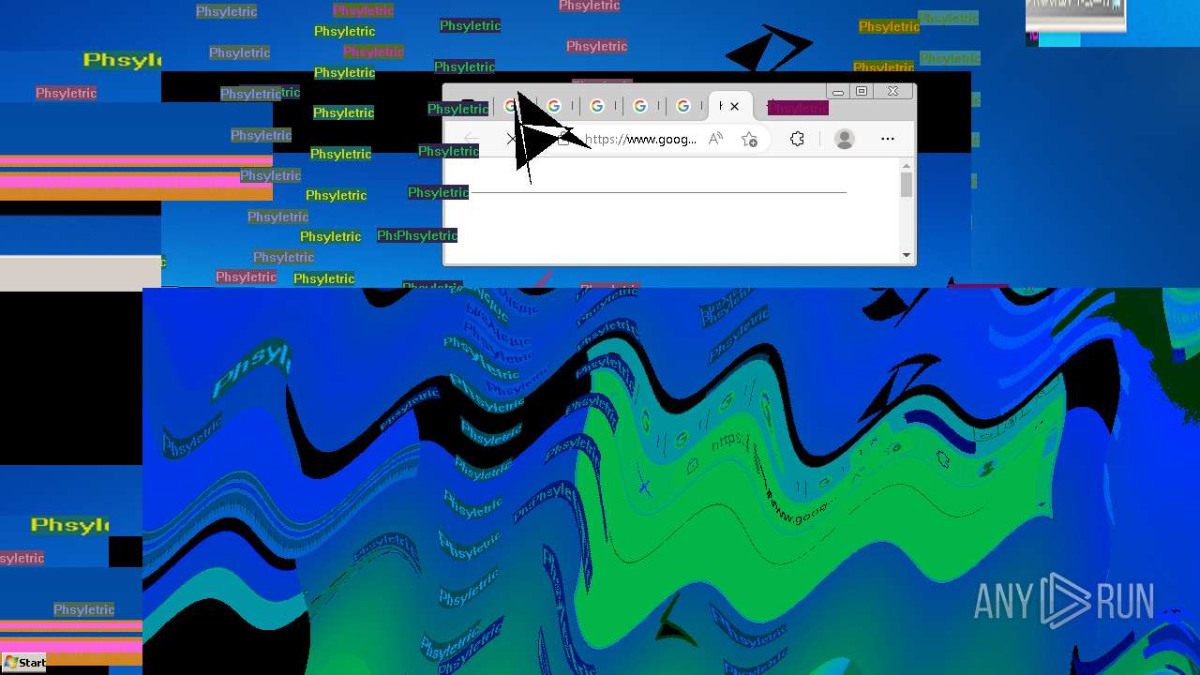Add this page to favorites star icon
Image resolution: width=1200 pixels, height=675 pixels.
[749, 139]
